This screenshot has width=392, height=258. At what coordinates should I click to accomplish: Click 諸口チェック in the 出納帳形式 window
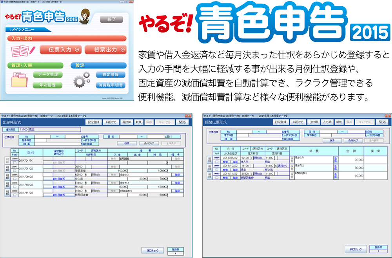pyautogui.click(x=152, y=250)
